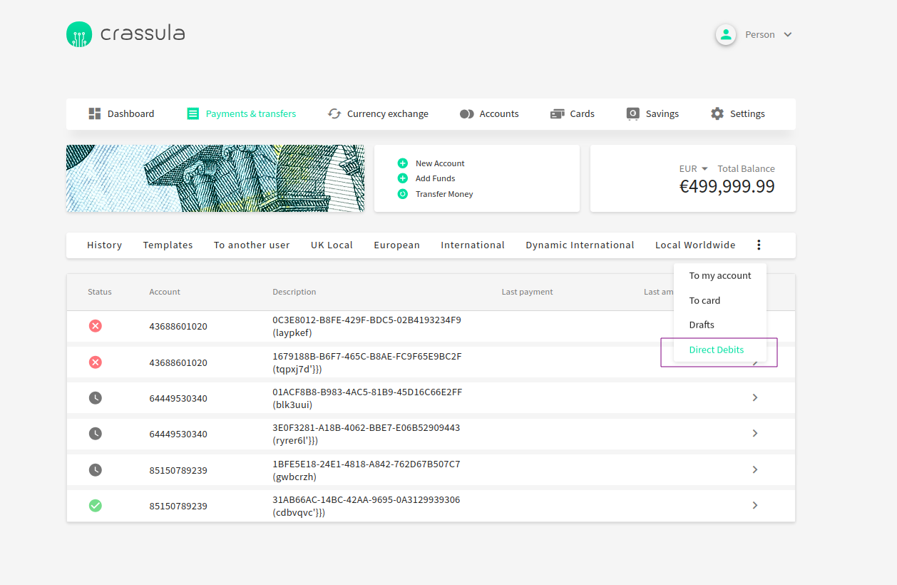Open the three-dot more tabs menu

pos(759,245)
